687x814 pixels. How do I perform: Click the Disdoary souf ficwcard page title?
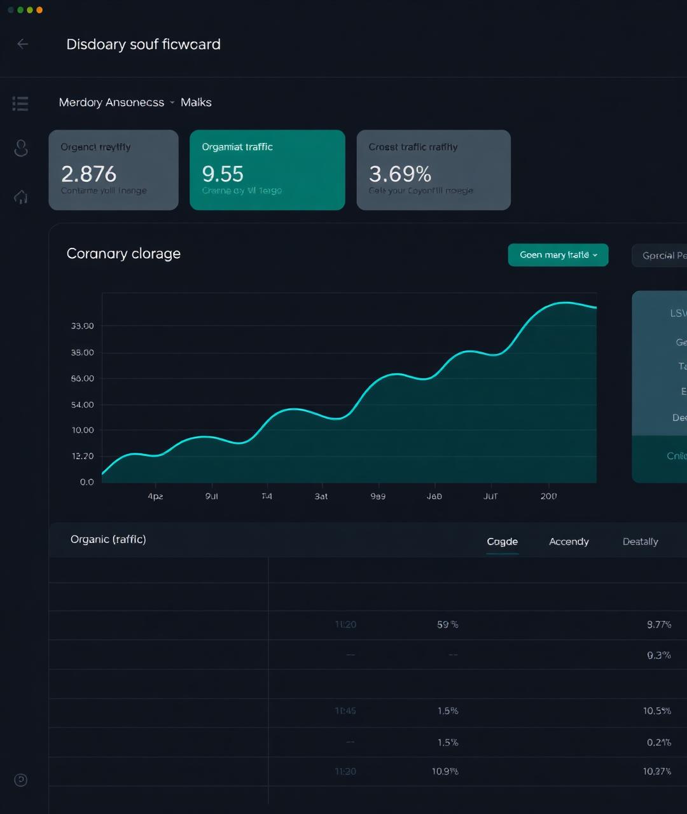click(x=143, y=45)
